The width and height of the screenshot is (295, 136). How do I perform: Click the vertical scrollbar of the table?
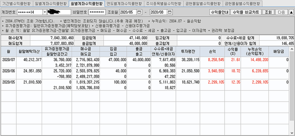tap(292, 91)
